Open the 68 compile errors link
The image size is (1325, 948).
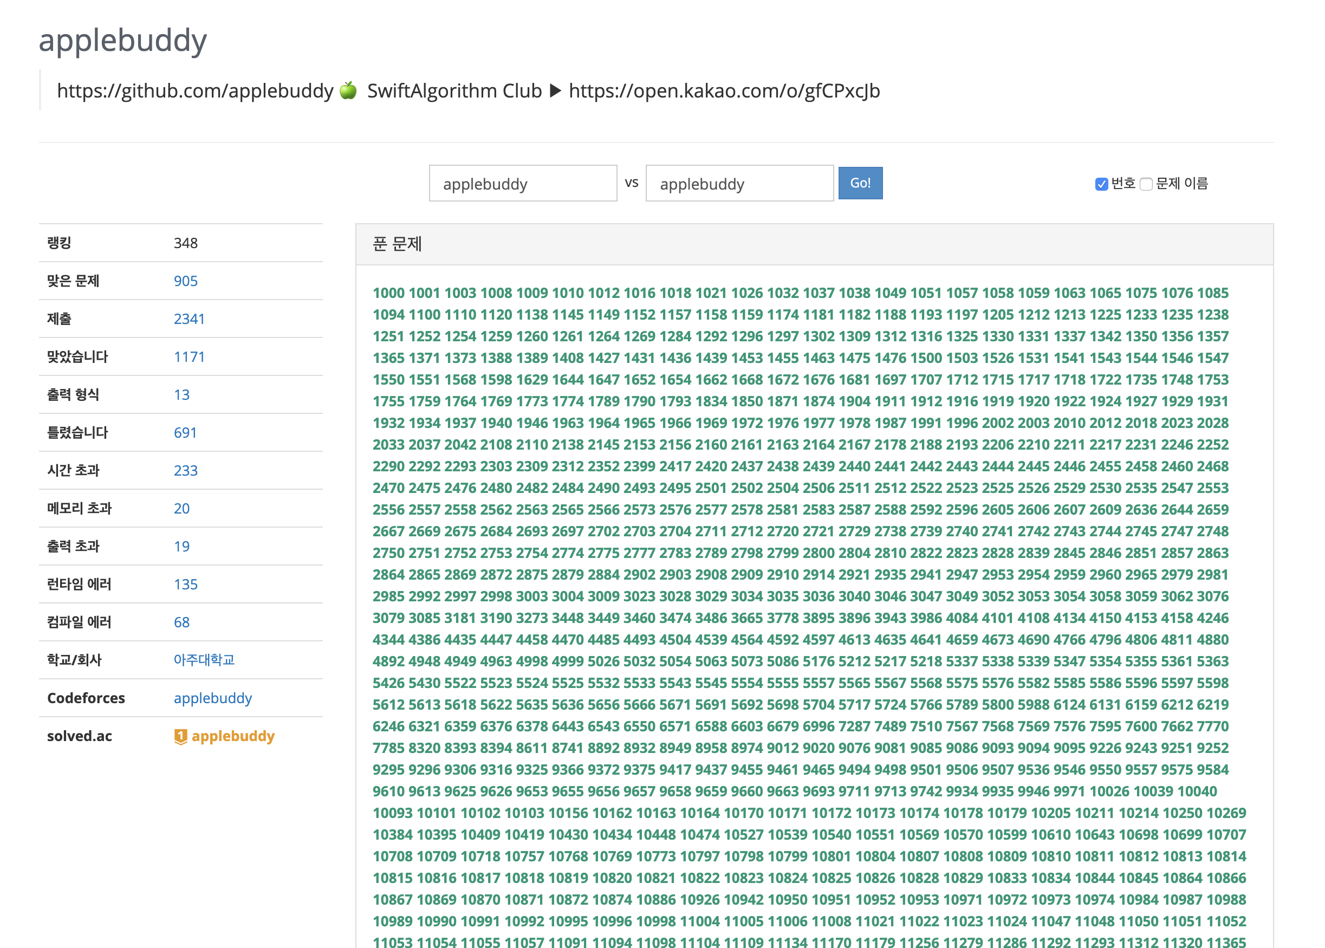tap(181, 622)
